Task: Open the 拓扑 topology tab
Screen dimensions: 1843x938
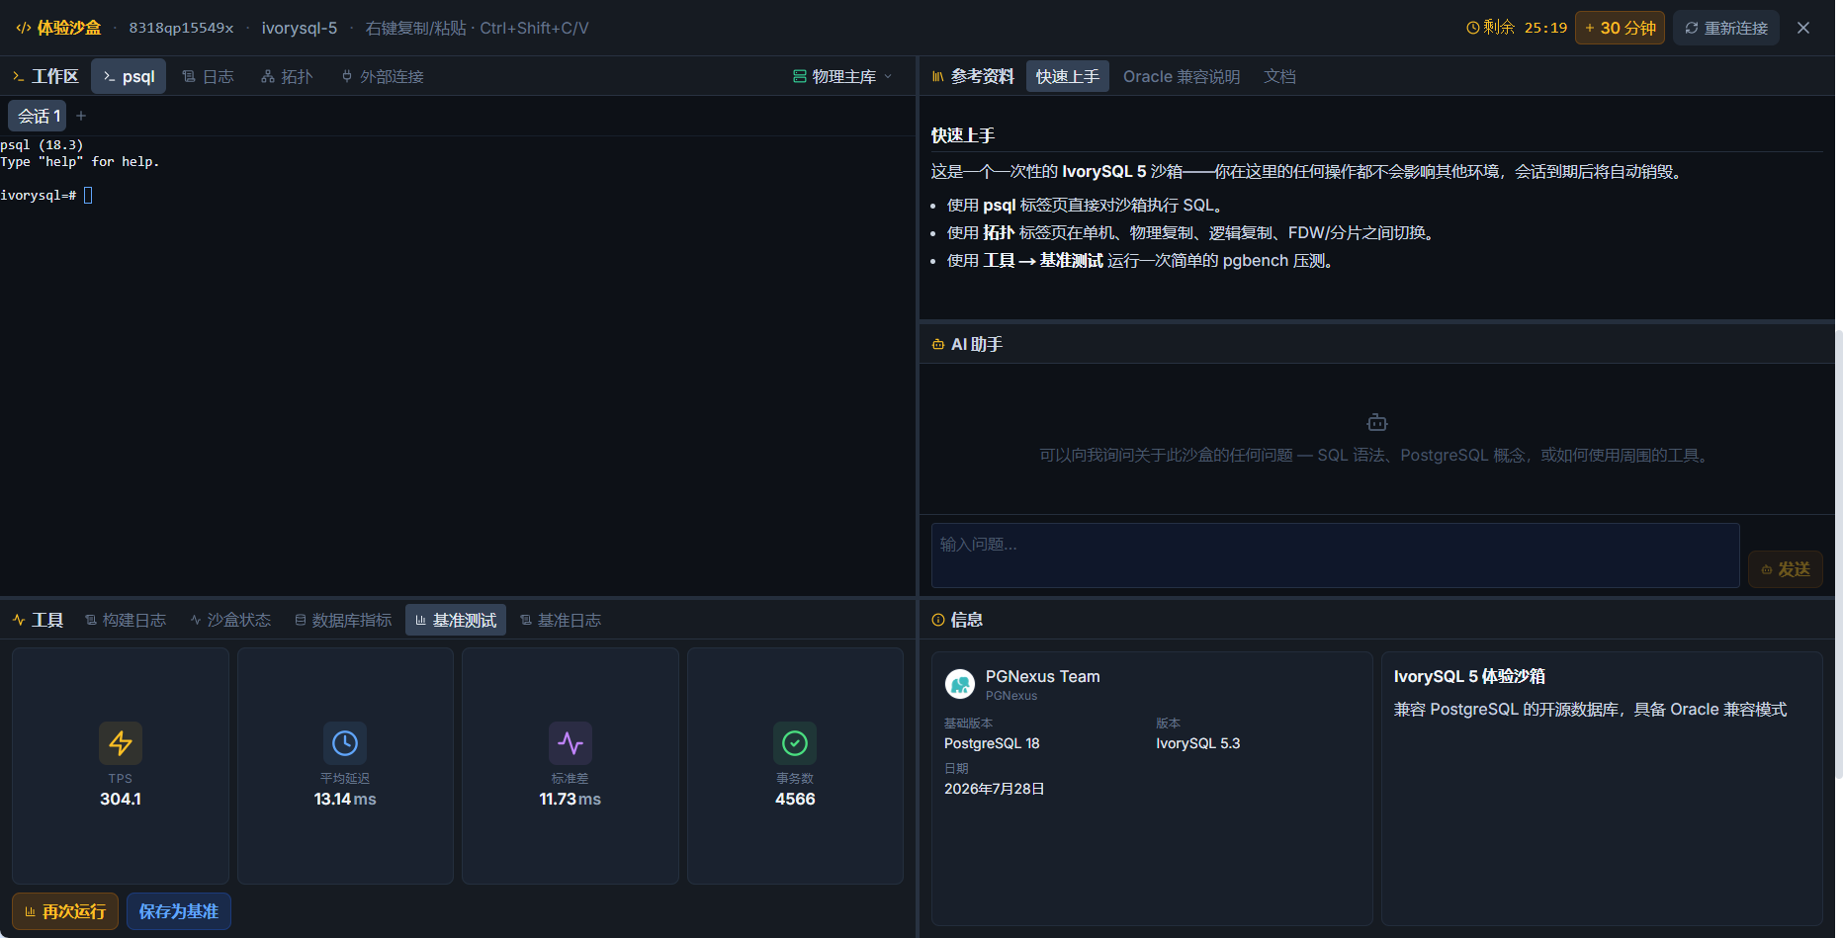Action: (x=287, y=76)
